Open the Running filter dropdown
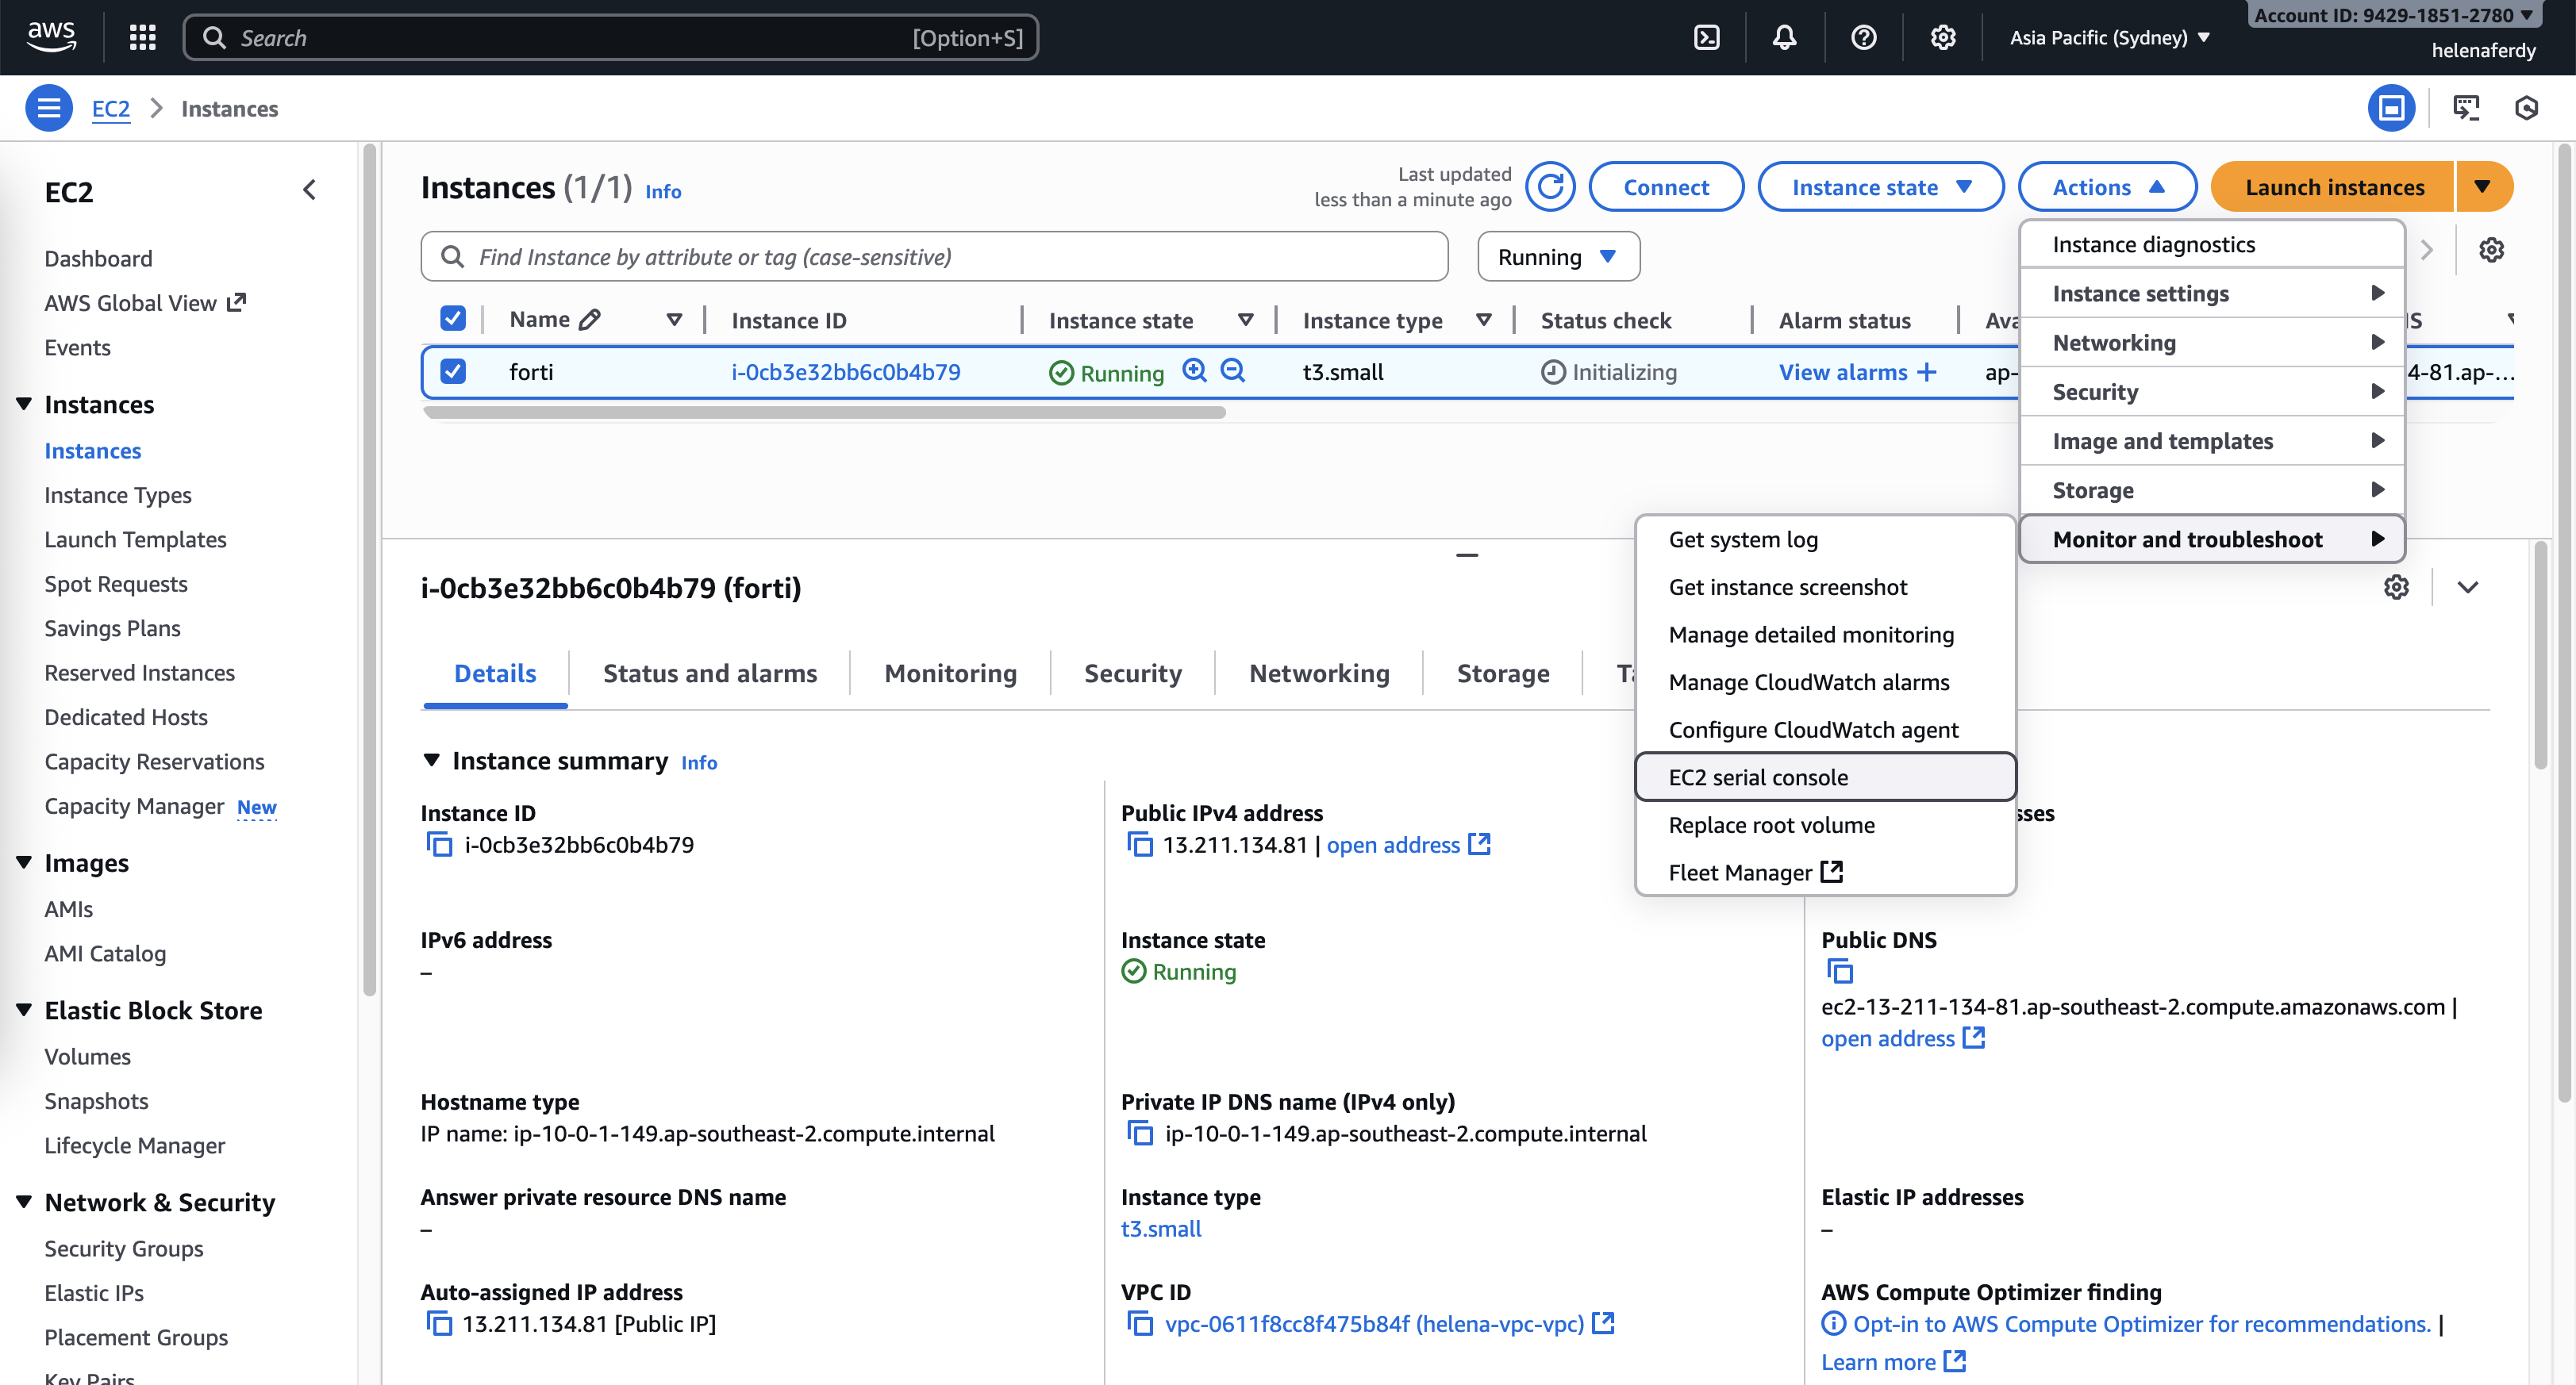 click(x=1557, y=257)
